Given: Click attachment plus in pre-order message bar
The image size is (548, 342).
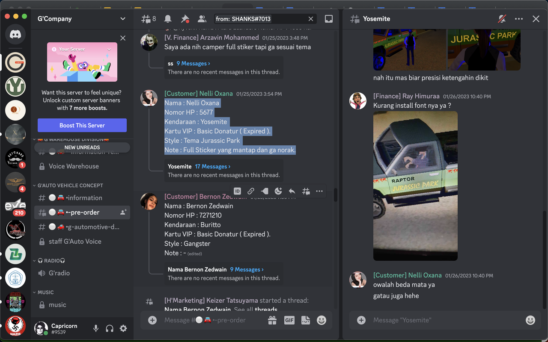Looking at the screenshot, I should pos(152,320).
